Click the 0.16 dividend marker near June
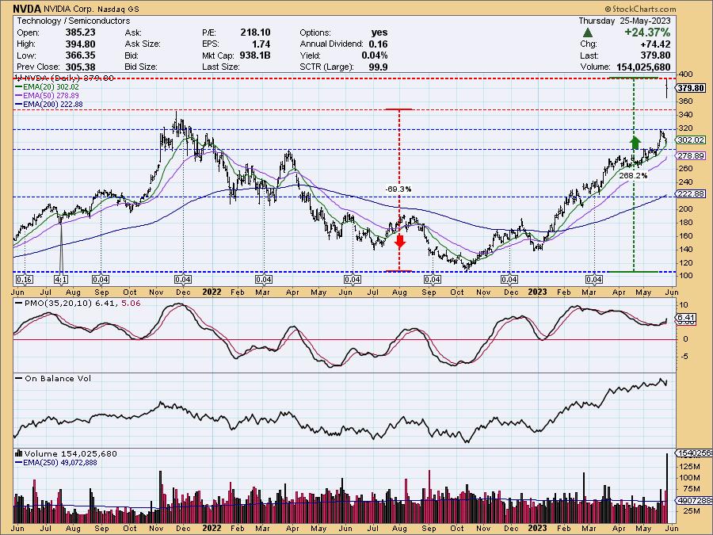This screenshot has width=713, height=535. pos(24,279)
